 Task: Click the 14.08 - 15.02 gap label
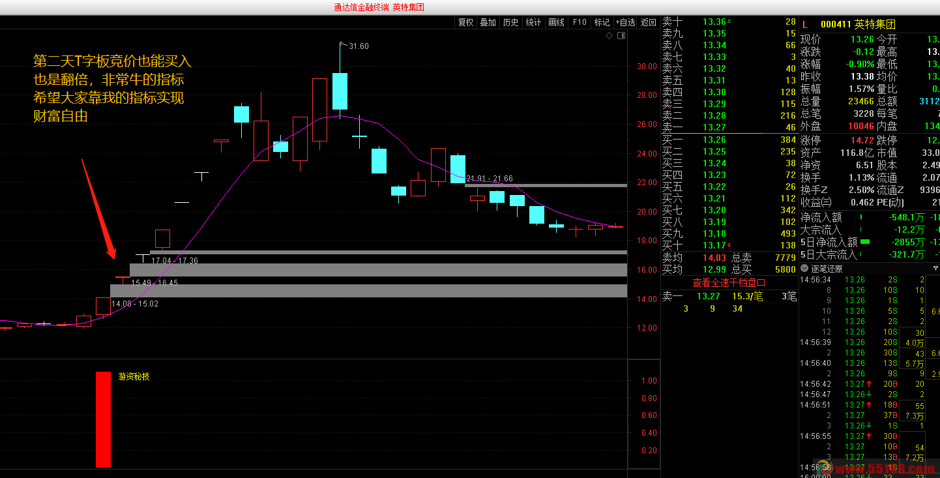135,303
